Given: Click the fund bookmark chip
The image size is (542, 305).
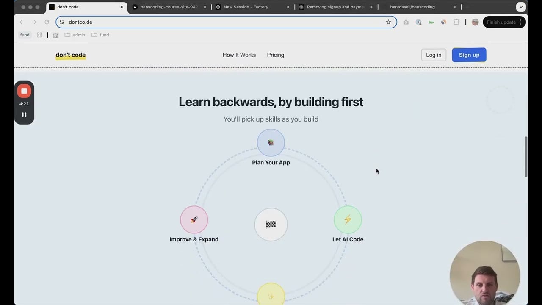Looking at the screenshot, I should coord(25,35).
